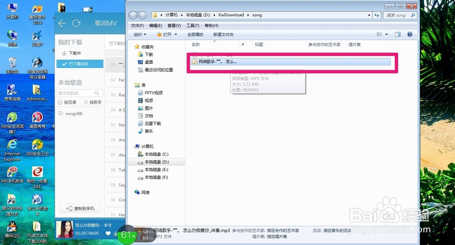Open 迅雷7 desktop shortcut
The width and height of the screenshot is (455, 245).
pyautogui.click(x=37, y=39)
